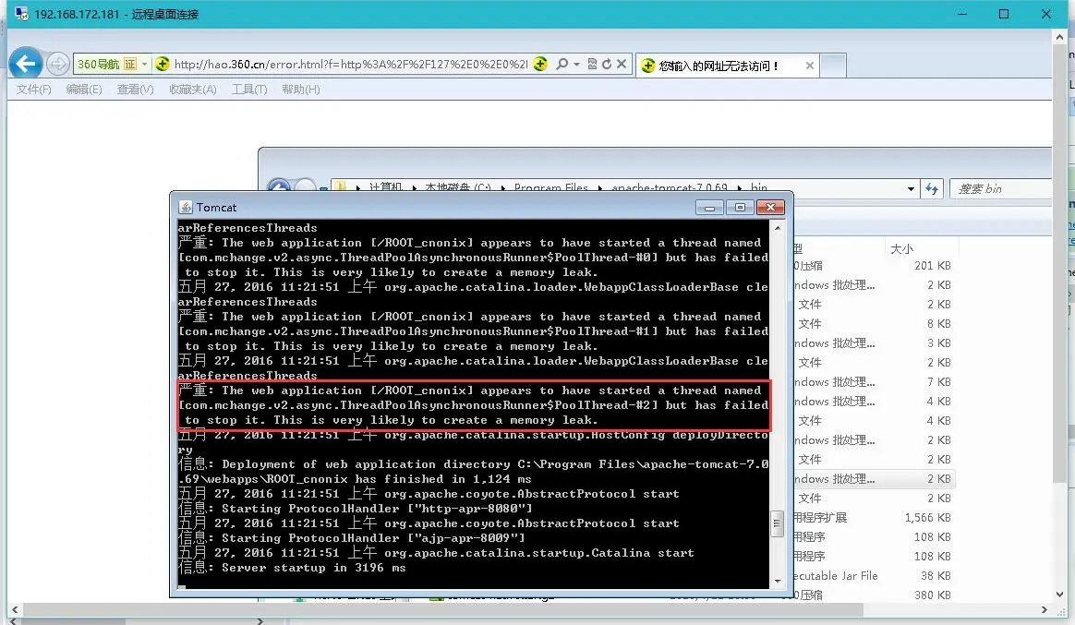Click the Tomcat console scroll-up arrow
Viewport: 1075px width, 625px height.
(x=778, y=227)
